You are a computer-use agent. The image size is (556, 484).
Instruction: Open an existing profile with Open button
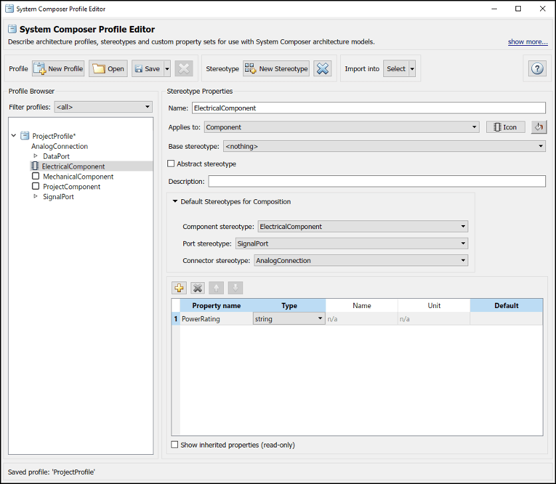coord(108,69)
